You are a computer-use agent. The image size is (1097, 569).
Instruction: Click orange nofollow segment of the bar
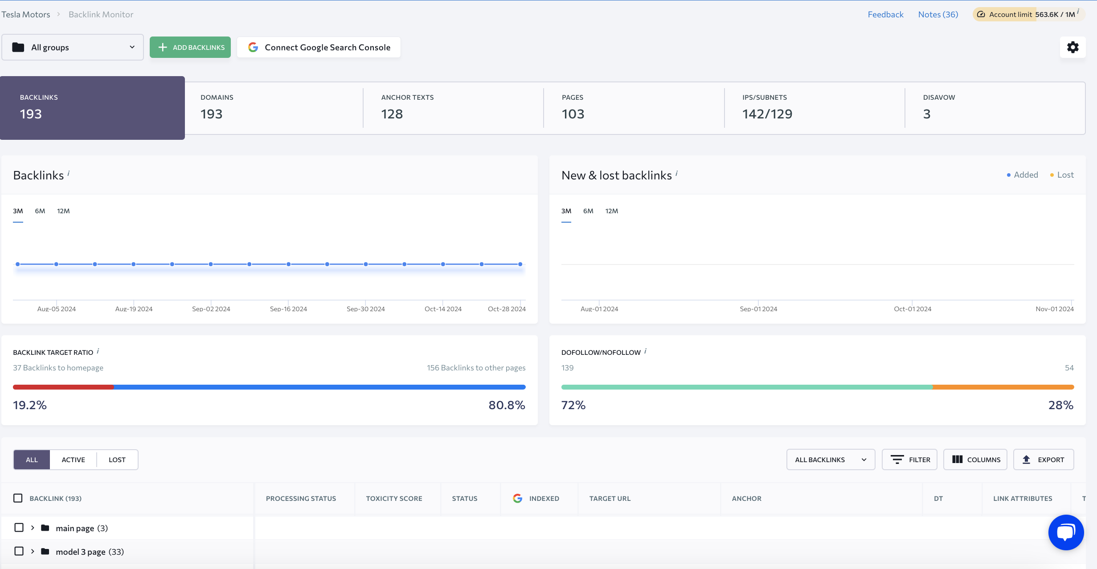coord(1003,387)
